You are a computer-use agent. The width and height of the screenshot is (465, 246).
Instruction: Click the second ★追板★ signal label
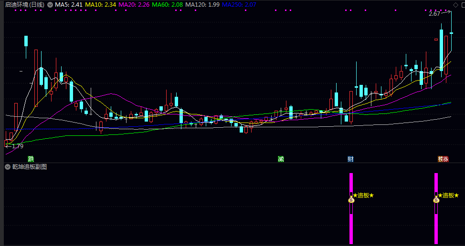pyautogui.click(x=448, y=195)
